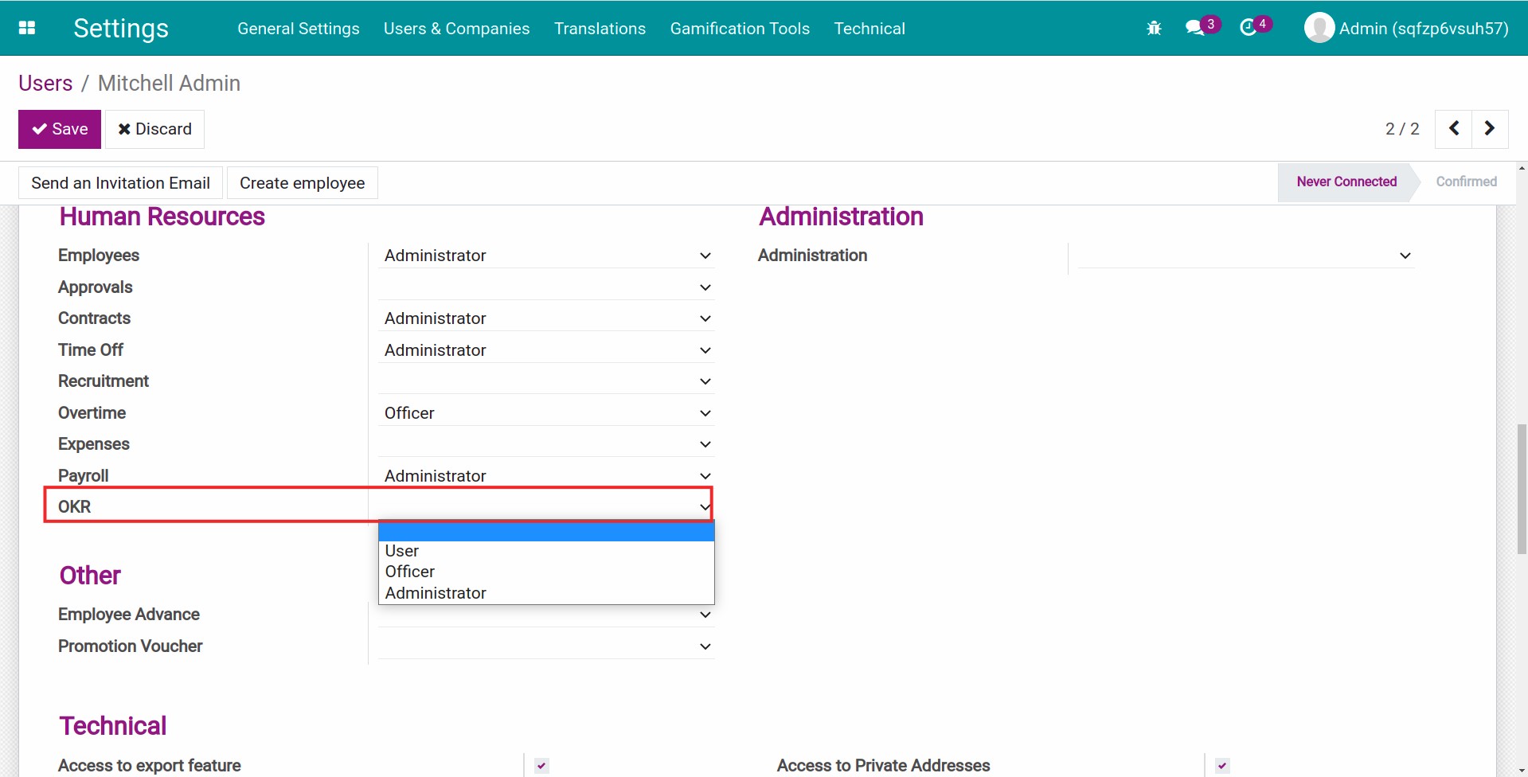
Task: Select Officer in the OKR dropdown list
Action: 409,571
